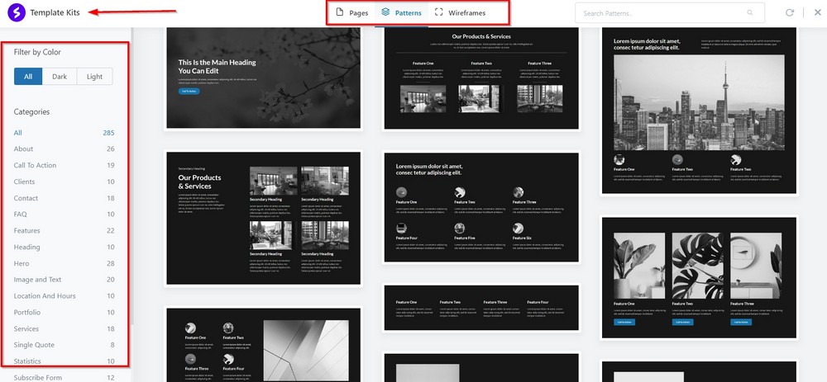This screenshot has height=382, width=827.
Task: Open the Single Quote category
Action: coord(64,345)
